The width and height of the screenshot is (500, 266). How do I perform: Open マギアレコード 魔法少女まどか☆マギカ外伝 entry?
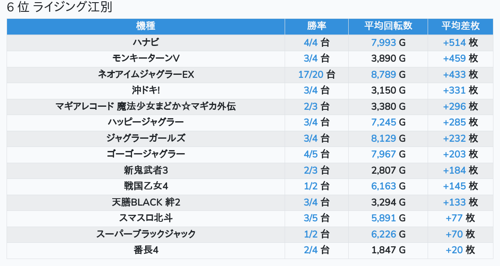coord(146,106)
